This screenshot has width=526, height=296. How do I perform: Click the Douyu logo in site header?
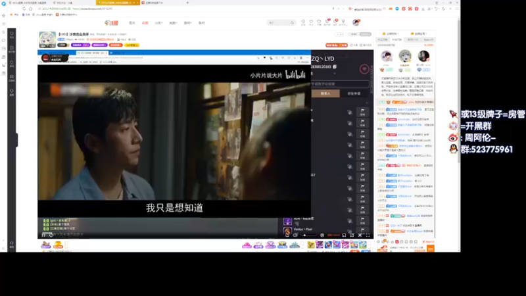click(111, 23)
